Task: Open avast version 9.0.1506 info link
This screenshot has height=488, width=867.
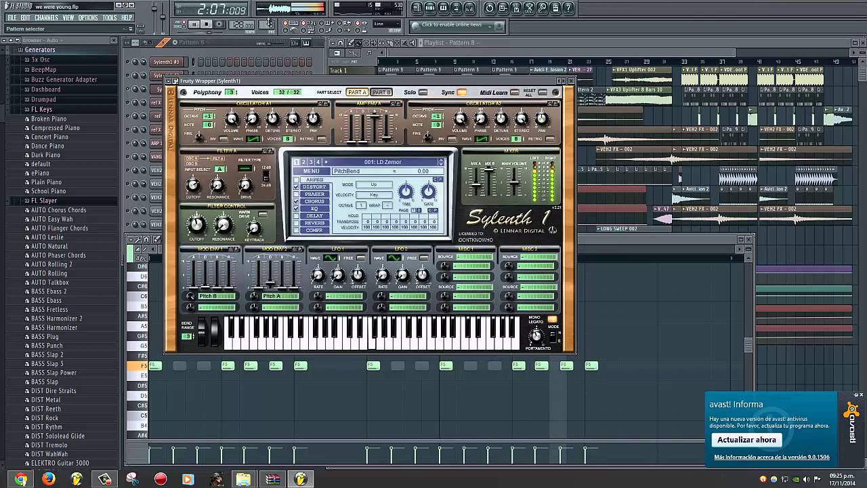Action: [x=771, y=457]
